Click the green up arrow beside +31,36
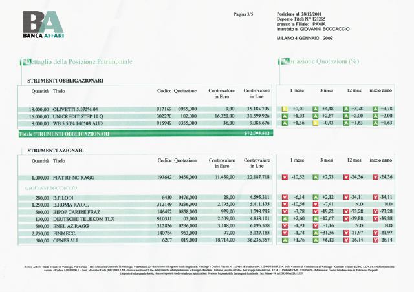414x292 pixels. [316, 233]
